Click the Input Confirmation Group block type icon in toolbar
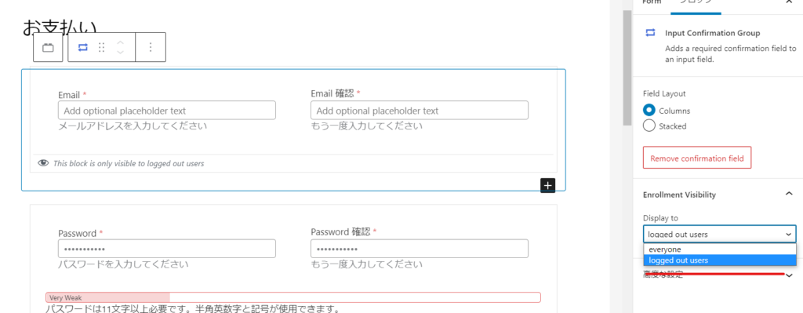Viewport: 803px width, 313px height. (x=82, y=47)
